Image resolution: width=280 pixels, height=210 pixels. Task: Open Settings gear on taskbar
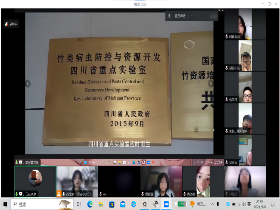click(144, 204)
